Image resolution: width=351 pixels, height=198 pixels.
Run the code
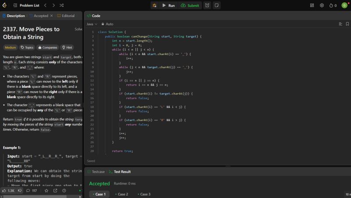point(168,5)
